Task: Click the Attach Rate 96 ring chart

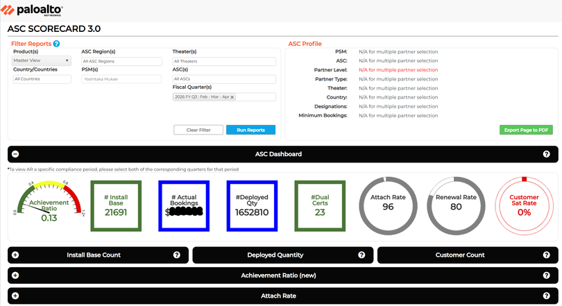Action: click(x=388, y=205)
